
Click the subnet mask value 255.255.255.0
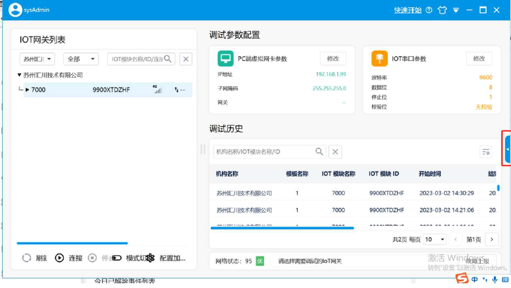point(329,88)
